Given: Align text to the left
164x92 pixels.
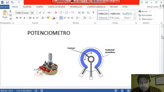Looking at the screenshot, I should coord(61,18).
